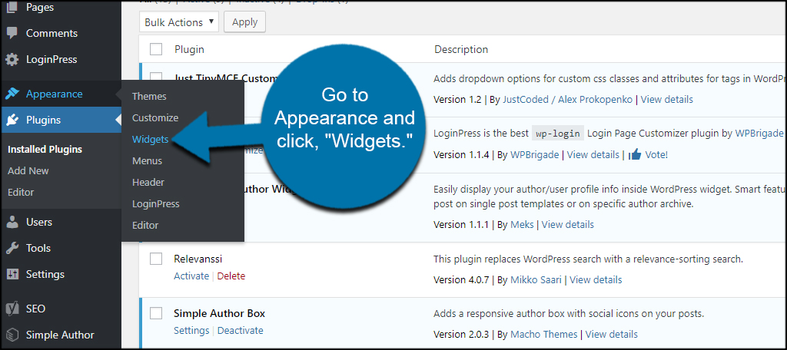Open Menus in Appearance submenu
787x350 pixels.
point(147,161)
